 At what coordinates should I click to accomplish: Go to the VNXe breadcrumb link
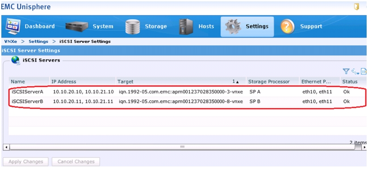coord(10,41)
